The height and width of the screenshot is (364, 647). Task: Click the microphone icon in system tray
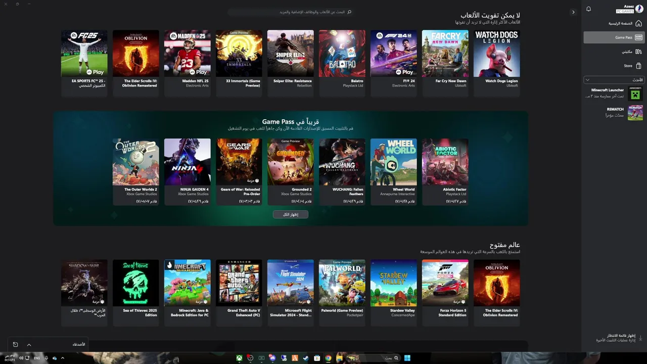(x=47, y=358)
